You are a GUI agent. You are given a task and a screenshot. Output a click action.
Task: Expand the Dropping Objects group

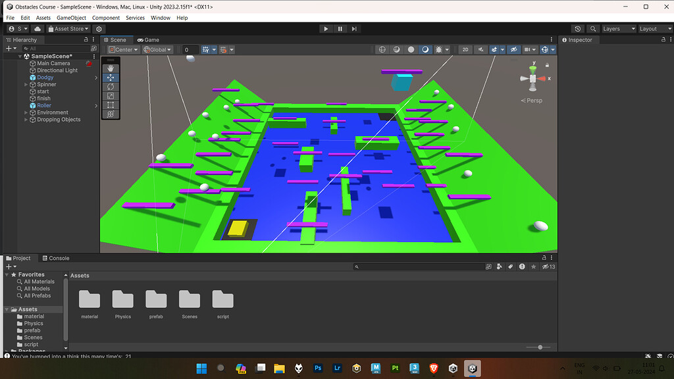(x=26, y=120)
